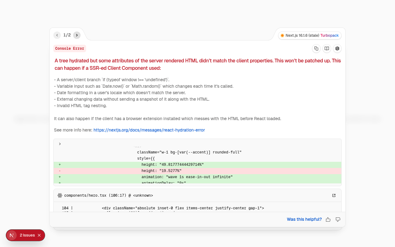Open the 2 Issues indicator

coord(27,235)
